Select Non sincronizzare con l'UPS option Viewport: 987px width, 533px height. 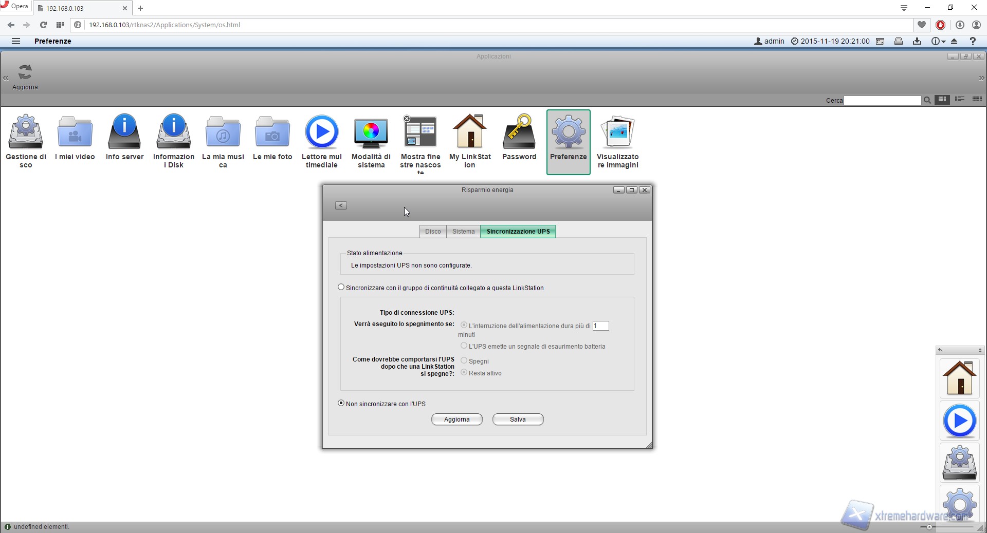[341, 404]
